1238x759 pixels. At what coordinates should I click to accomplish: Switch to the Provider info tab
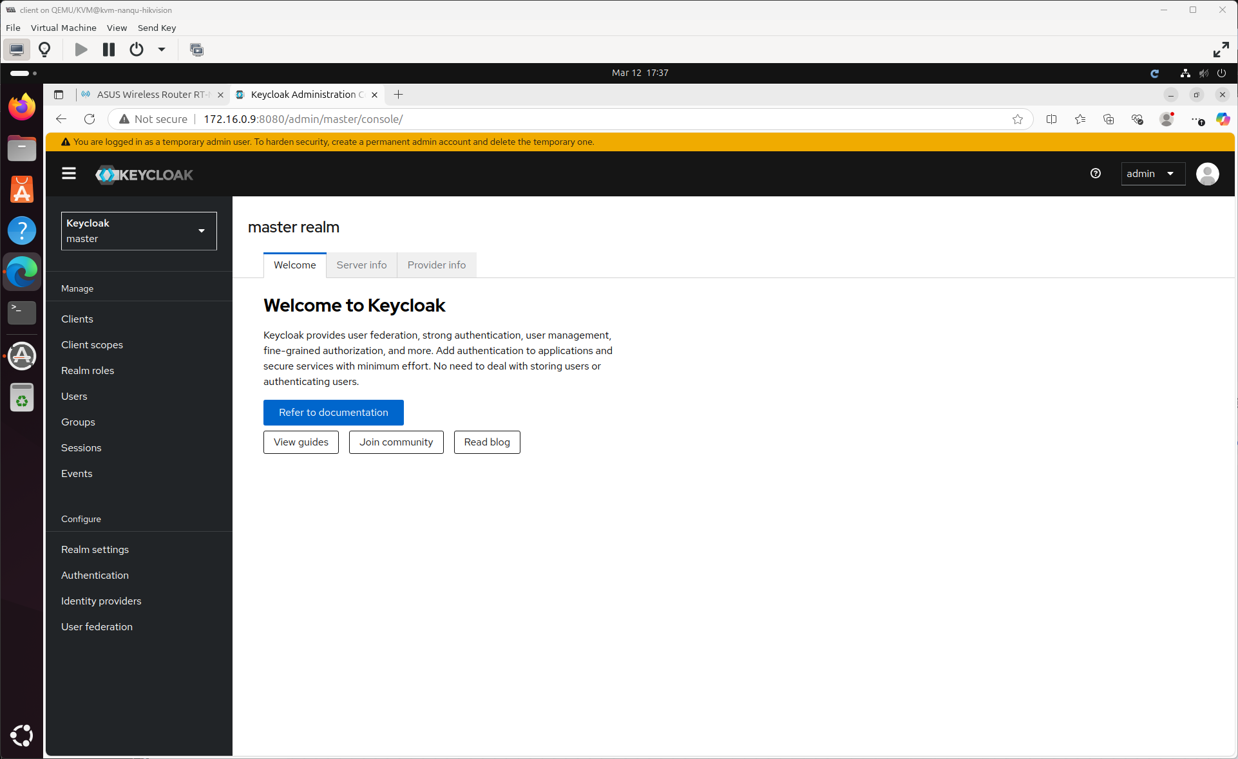pos(436,265)
